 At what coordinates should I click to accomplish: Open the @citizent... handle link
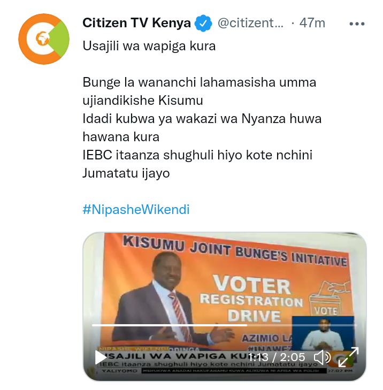pyautogui.click(x=250, y=23)
